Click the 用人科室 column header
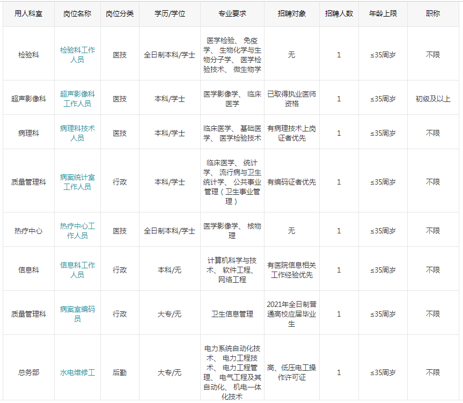The width and height of the screenshot is (463, 403). pyautogui.click(x=28, y=13)
